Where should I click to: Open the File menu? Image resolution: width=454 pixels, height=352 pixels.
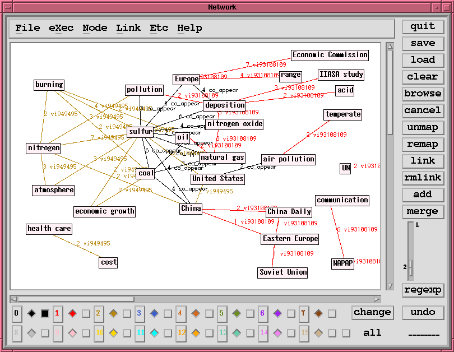click(x=27, y=28)
